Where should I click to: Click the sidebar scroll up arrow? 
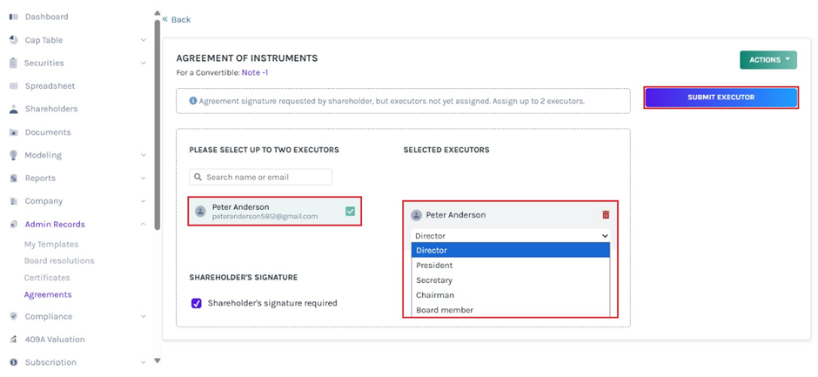click(157, 12)
